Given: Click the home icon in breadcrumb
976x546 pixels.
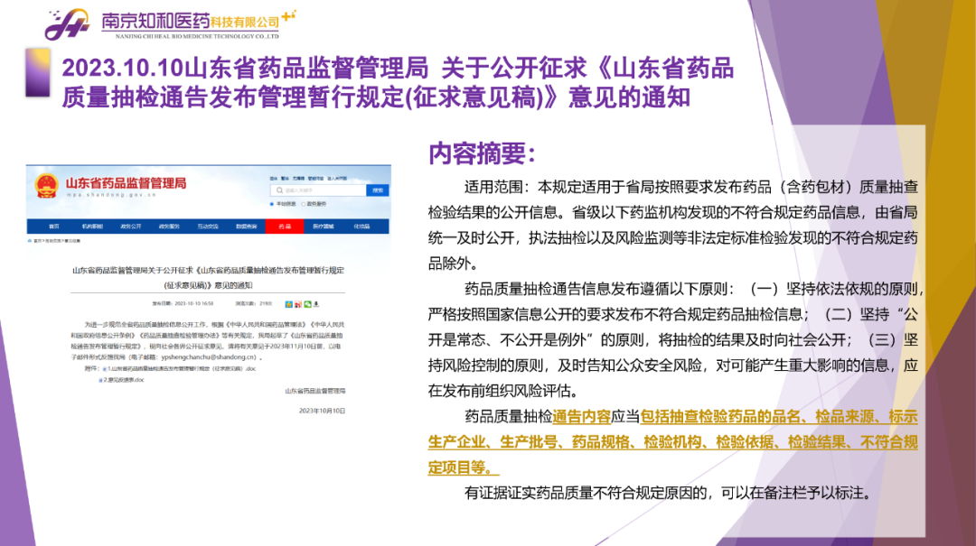Looking at the screenshot, I should coord(31,242).
